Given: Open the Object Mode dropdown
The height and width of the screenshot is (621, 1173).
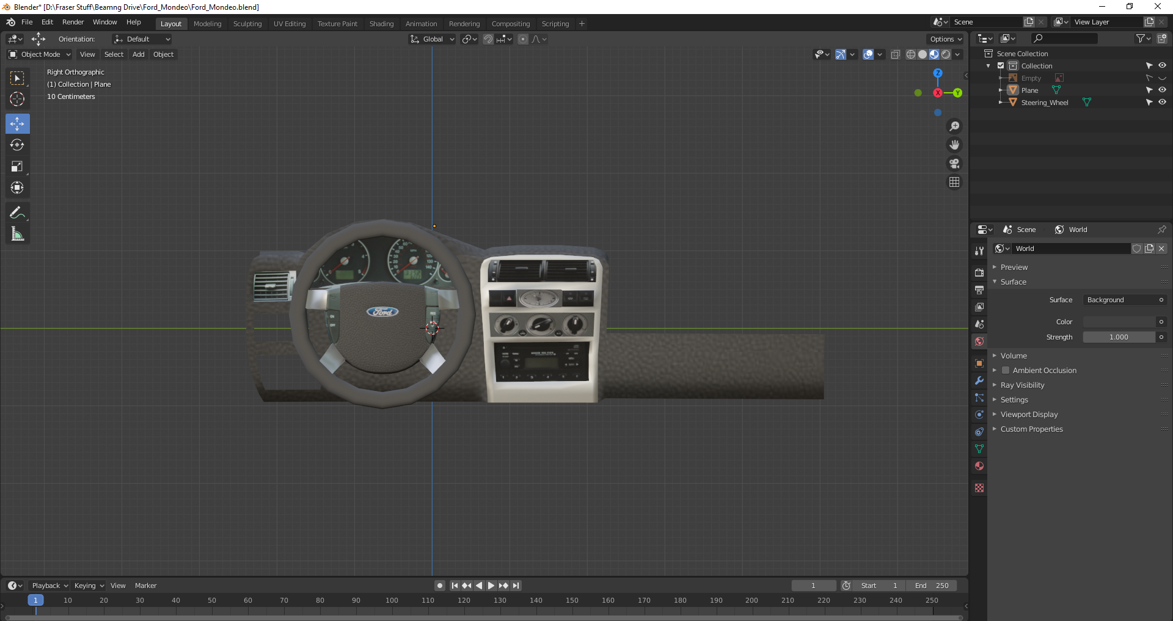Looking at the screenshot, I should tap(40, 54).
